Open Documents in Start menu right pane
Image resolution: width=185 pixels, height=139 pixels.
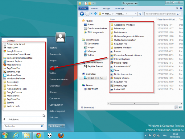tap(55, 54)
